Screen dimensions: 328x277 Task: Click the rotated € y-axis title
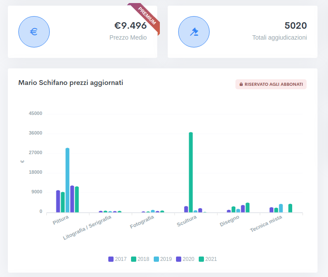(x=22, y=162)
